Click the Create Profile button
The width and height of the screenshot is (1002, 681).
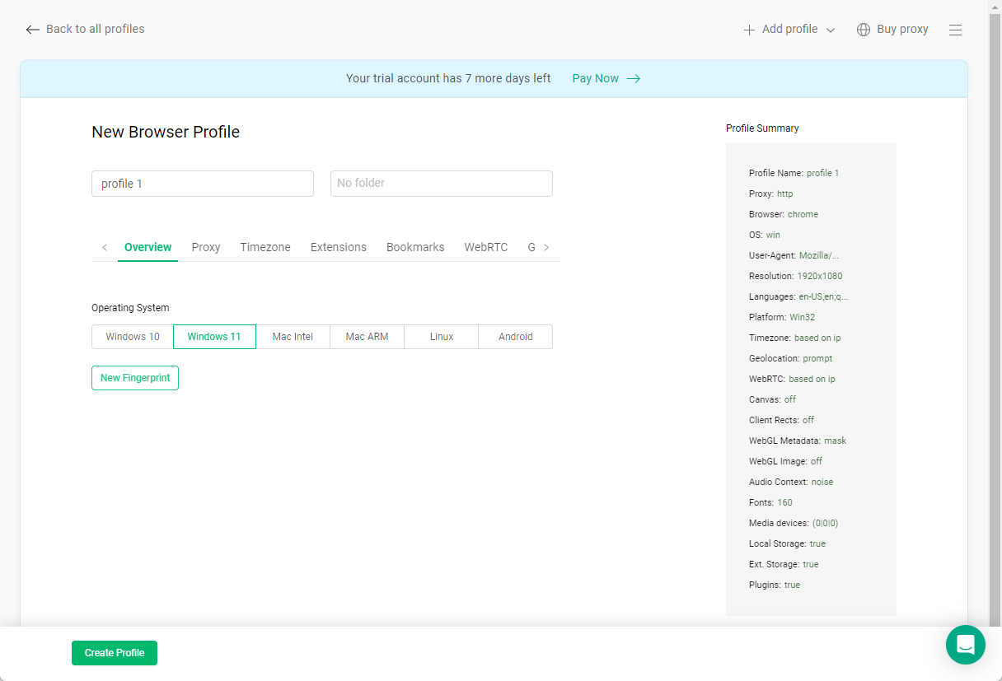[115, 653]
